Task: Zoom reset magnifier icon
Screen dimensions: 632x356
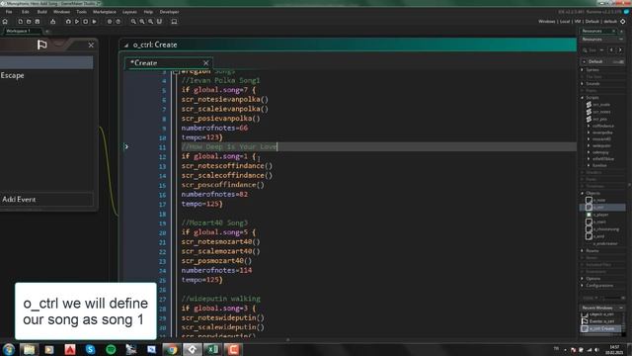Action: coord(133,22)
